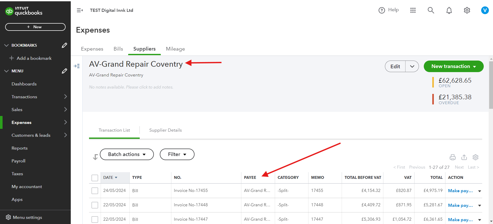
Task: Edit bookmarks with the pencil icon
Action: 64,45
